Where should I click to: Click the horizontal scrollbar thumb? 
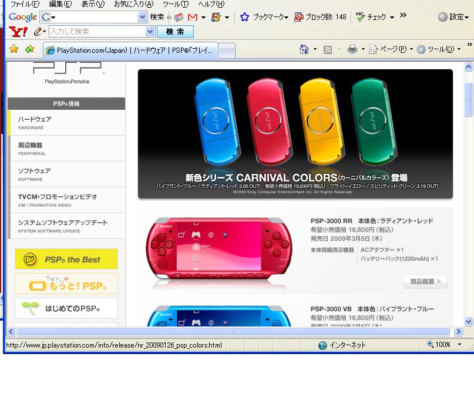233,331
